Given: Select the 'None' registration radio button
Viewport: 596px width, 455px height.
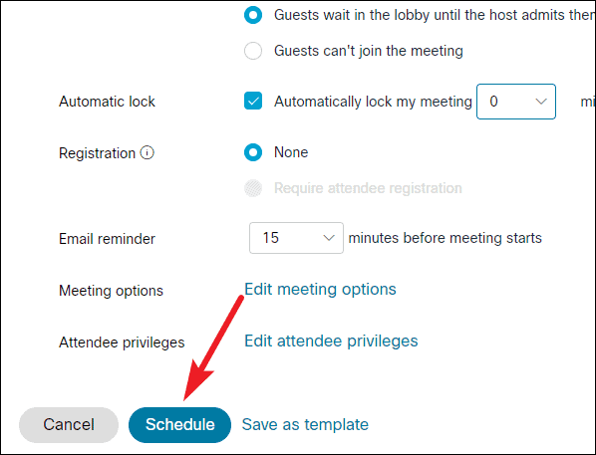Looking at the screenshot, I should pos(253,152).
